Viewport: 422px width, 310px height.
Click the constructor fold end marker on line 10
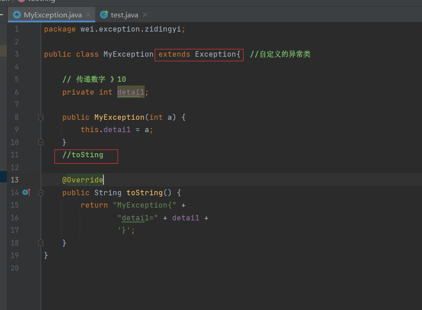pos(41,142)
